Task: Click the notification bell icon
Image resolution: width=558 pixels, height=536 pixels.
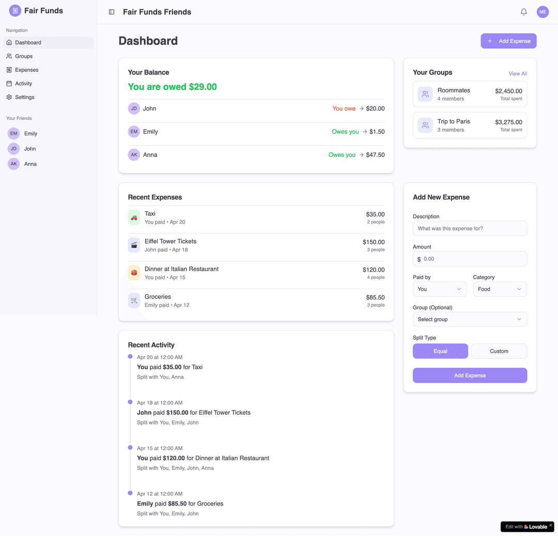Action: click(523, 12)
